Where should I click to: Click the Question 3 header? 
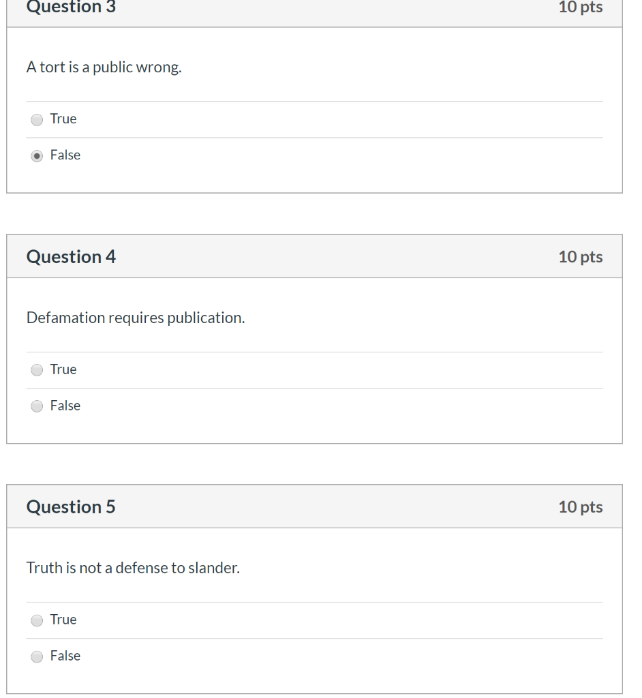[x=71, y=7]
